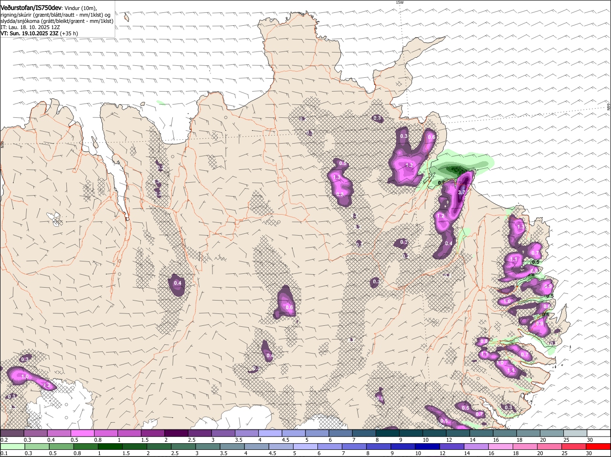Click the 1.5 snow legend purple swatch
The height and width of the screenshot is (457, 611).
[153, 433]
